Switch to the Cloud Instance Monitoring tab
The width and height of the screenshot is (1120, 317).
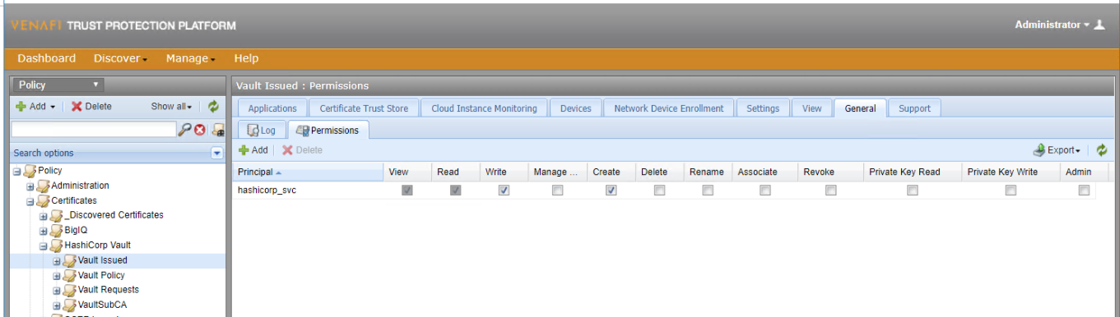coord(484,108)
